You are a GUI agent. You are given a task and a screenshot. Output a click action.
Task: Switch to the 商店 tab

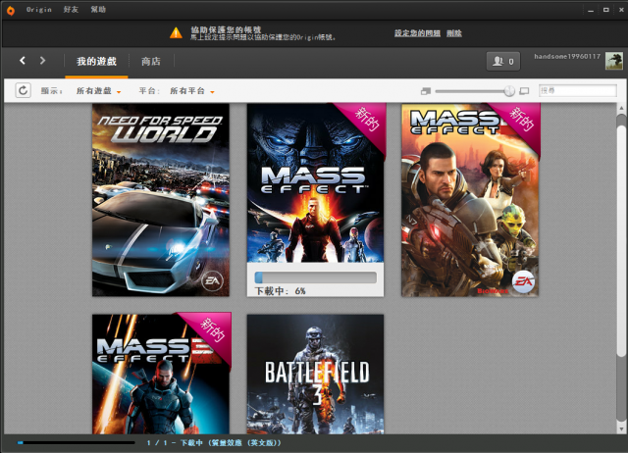click(151, 62)
